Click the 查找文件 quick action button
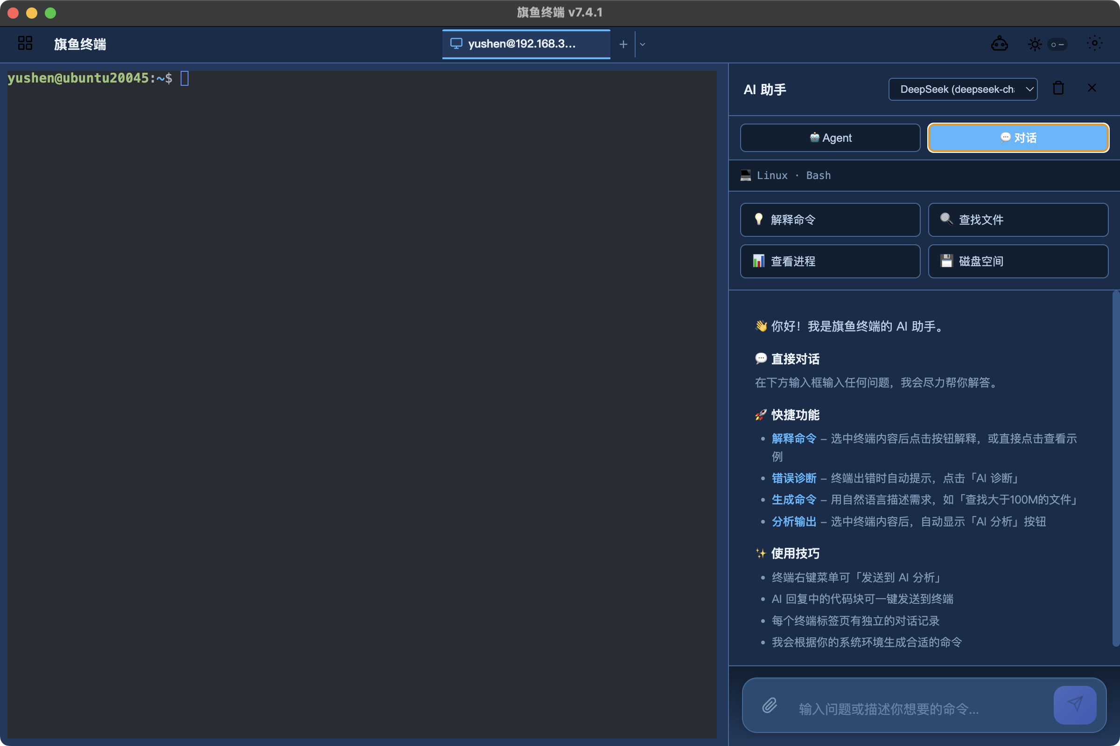The width and height of the screenshot is (1120, 746). [1018, 219]
